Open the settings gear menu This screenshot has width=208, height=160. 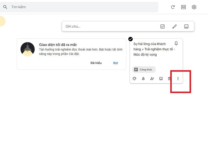[194, 7]
